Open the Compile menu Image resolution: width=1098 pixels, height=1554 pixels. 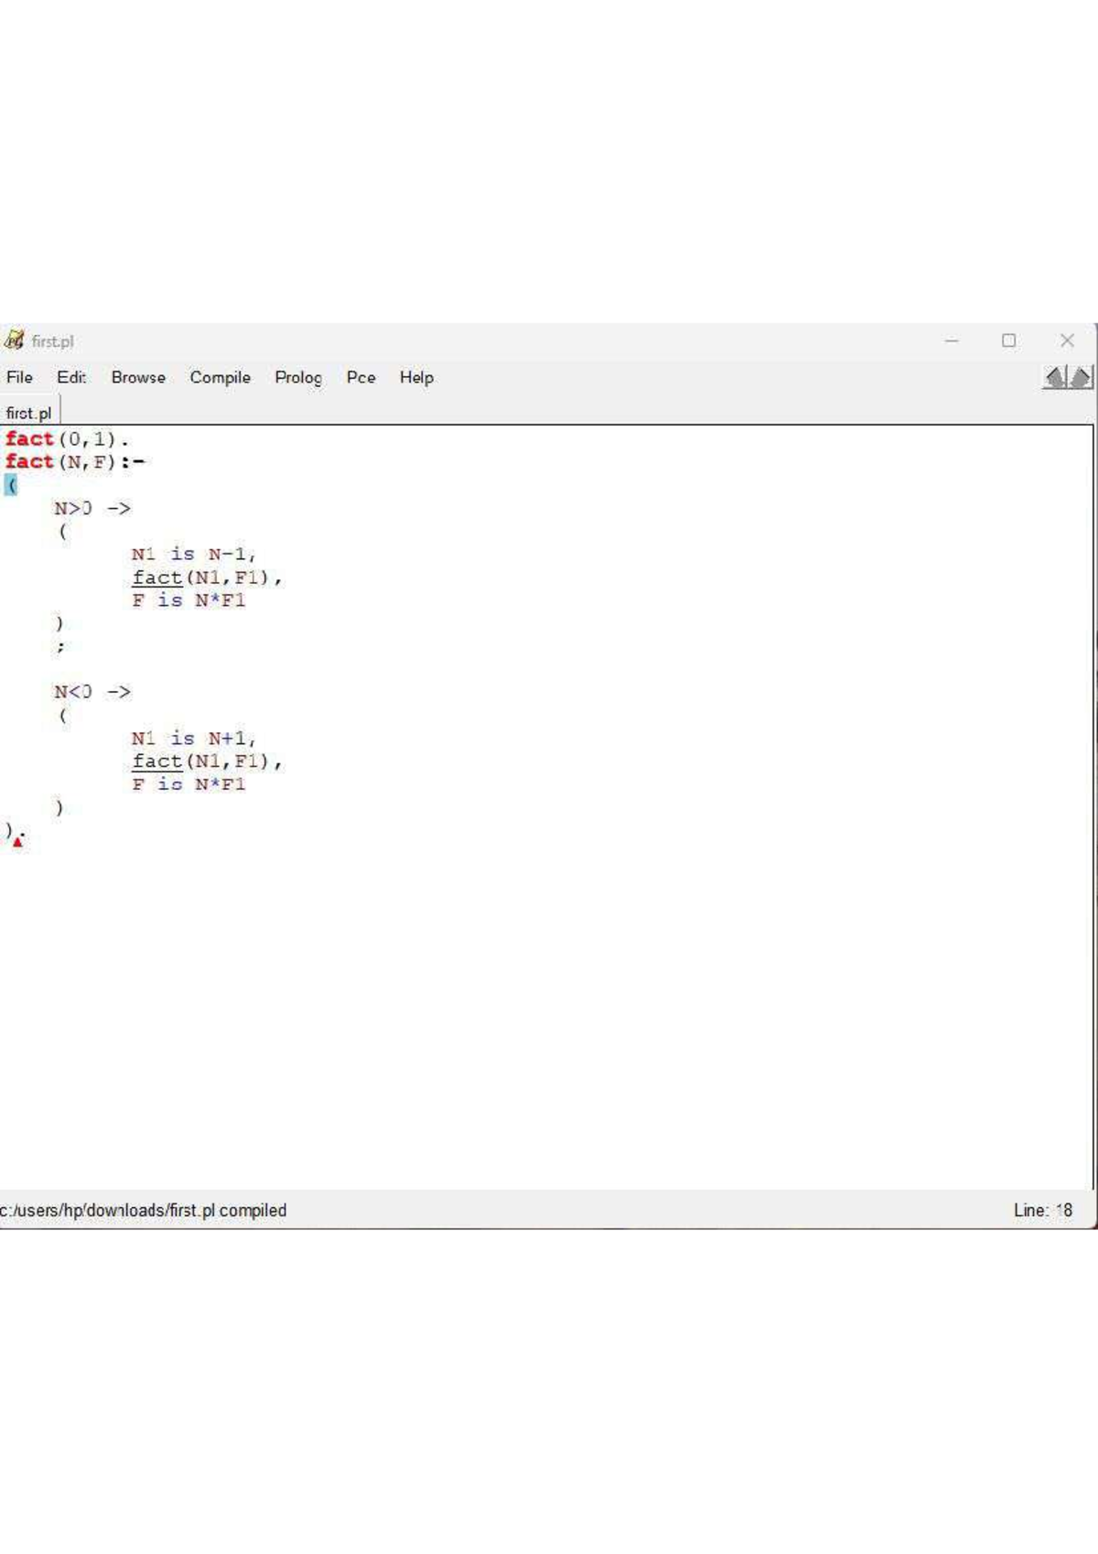220,377
